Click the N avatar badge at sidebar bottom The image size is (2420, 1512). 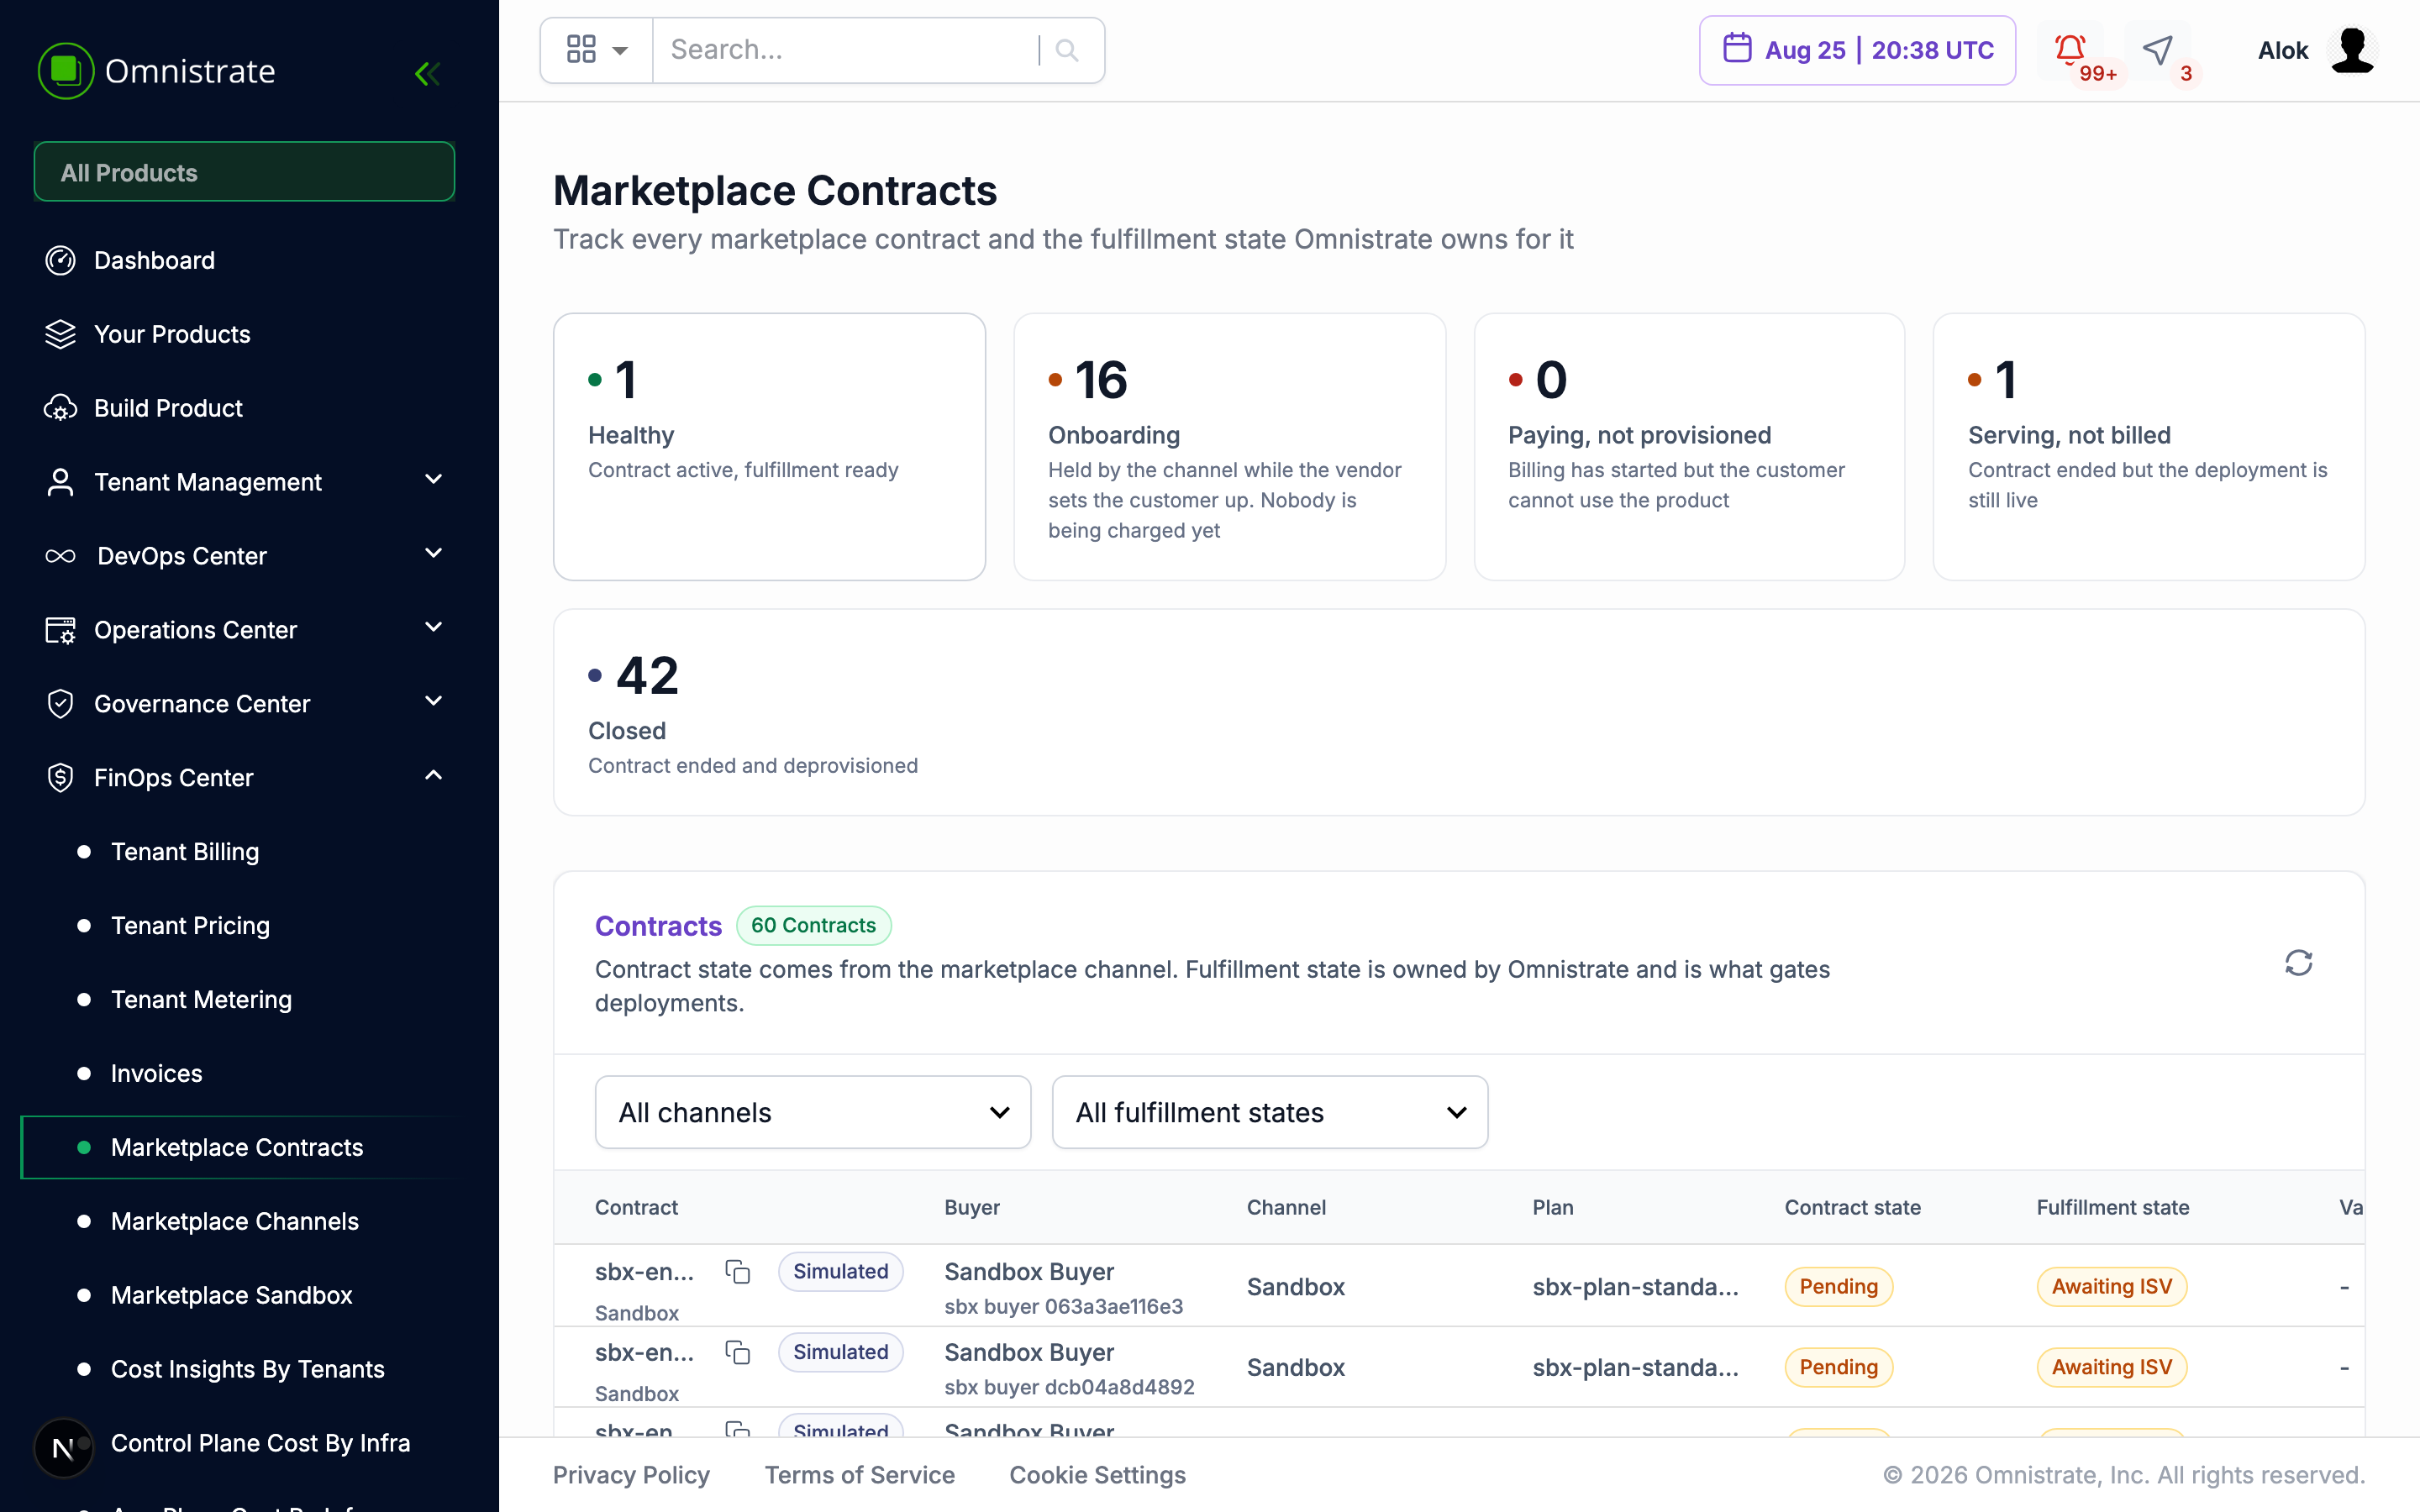63,1448
